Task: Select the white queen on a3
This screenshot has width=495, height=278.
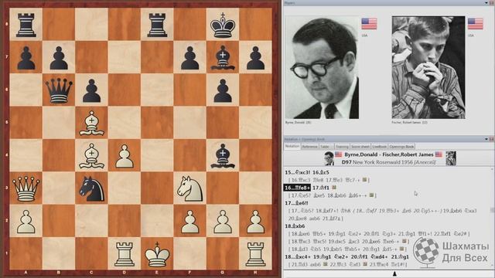Action: coord(26,188)
